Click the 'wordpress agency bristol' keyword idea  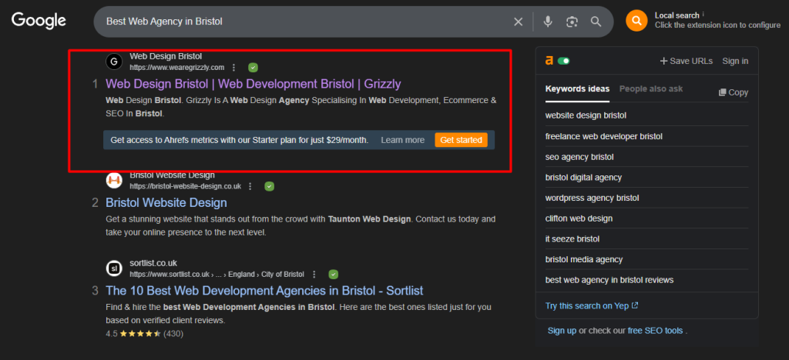[592, 198]
